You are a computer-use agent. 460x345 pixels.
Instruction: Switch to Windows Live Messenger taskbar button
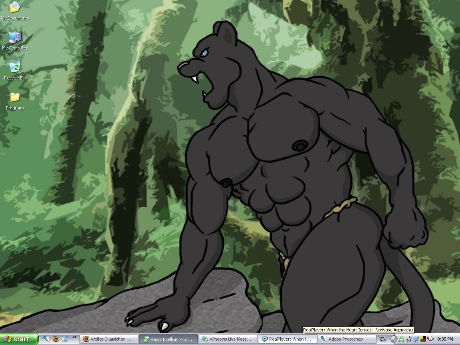coord(228,339)
